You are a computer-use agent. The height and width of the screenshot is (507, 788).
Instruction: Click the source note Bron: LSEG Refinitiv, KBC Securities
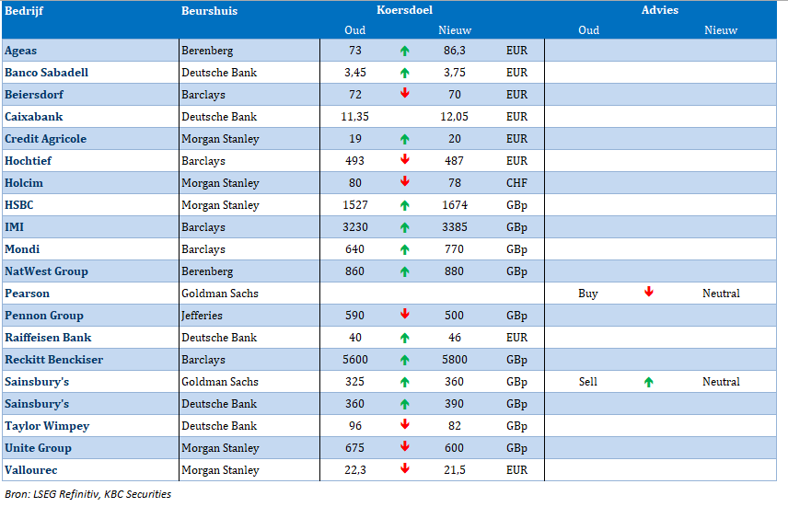88,494
